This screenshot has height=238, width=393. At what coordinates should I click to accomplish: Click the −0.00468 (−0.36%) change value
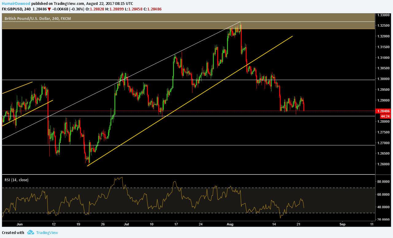(68, 9)
